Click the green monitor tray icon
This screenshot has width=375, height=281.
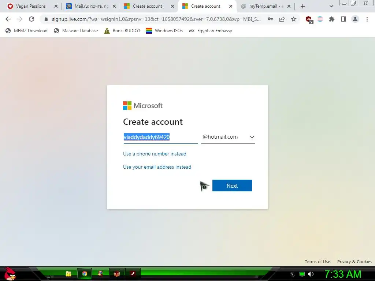click(302, 274)
